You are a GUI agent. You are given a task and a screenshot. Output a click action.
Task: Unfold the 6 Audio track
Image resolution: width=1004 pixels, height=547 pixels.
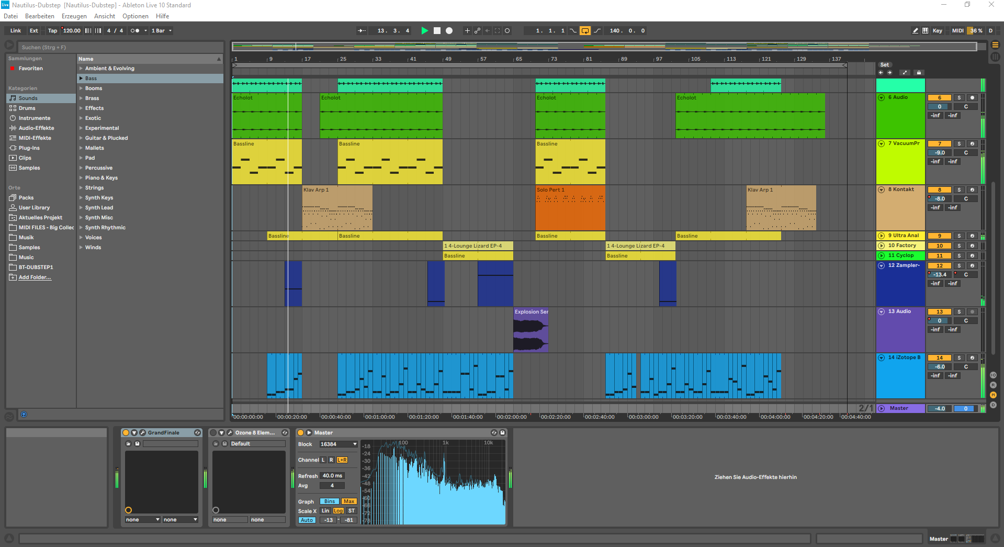pyautogui.click(x=882, y=98)
